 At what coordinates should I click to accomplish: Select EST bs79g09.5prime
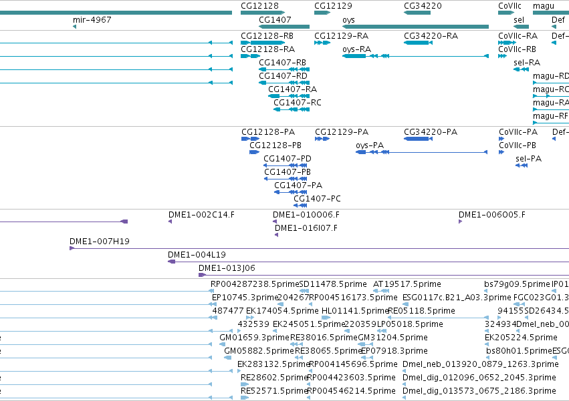486,291
